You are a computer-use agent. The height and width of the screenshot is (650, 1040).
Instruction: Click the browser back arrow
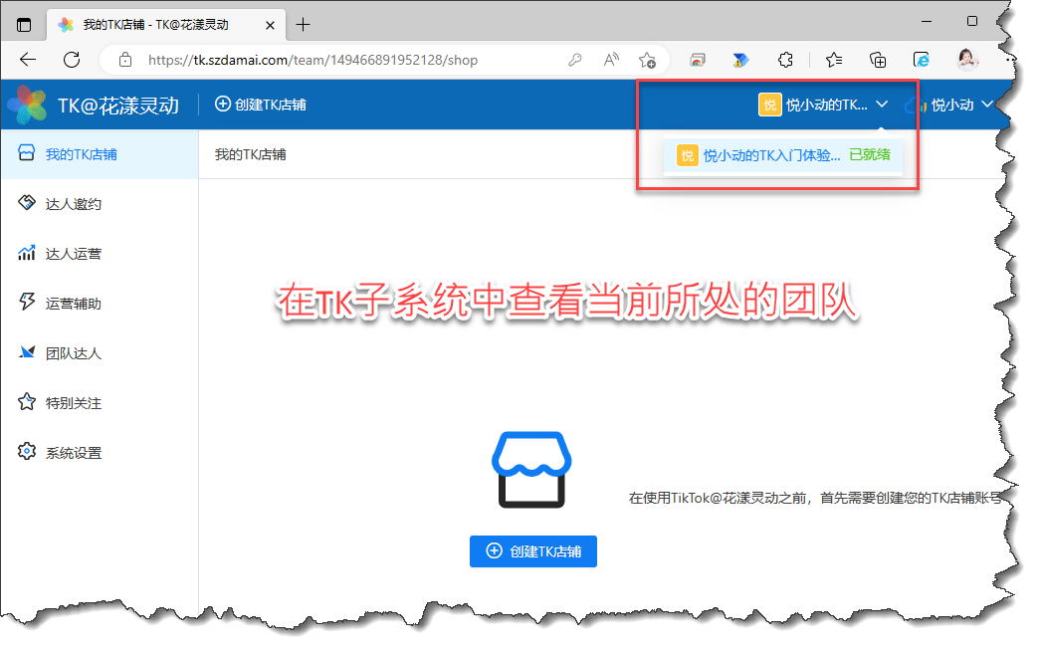click(x=28, y=60)
